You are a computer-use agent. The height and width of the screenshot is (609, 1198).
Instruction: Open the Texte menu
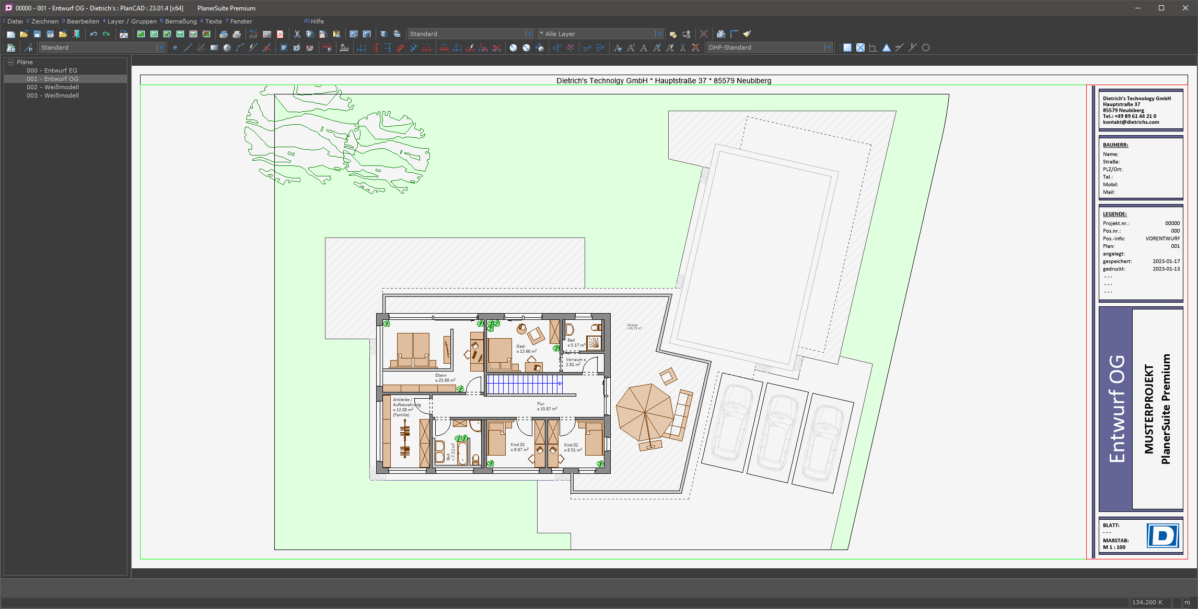[x=213, y=21]
